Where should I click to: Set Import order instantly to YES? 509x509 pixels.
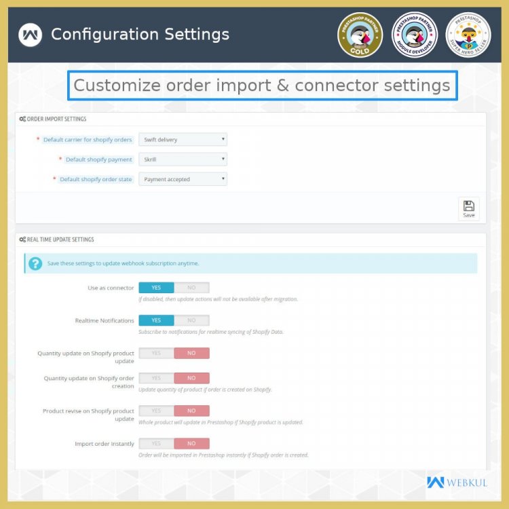pyautogui.click(x=156, y=444)
